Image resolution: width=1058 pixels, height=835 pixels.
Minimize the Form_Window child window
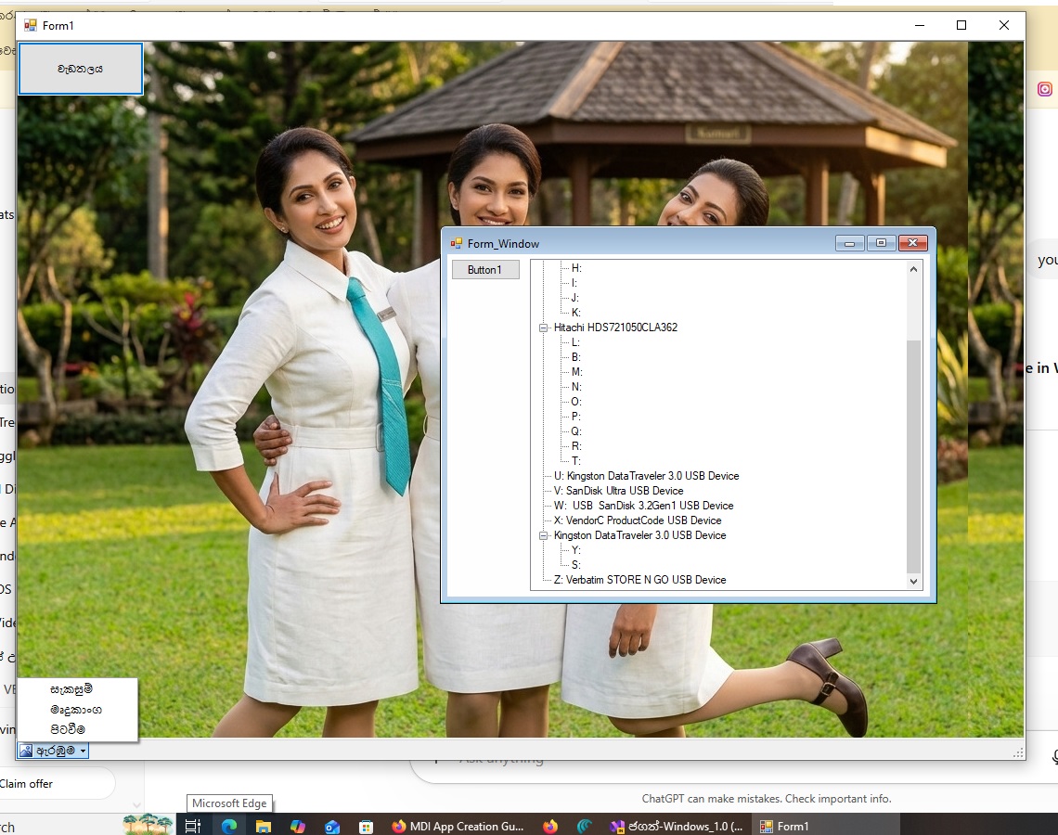coord(849,243)
